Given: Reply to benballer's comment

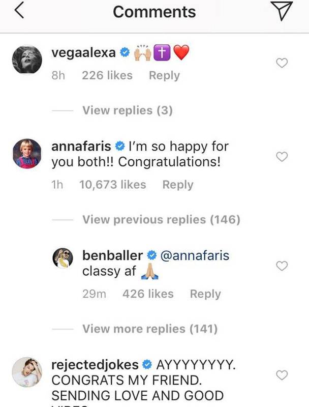Looking at the screenshot, I should pyautogui.click(x=205, y=294).
